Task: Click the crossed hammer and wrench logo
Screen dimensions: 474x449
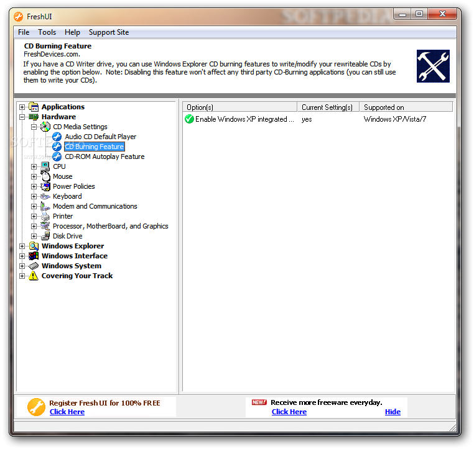Action: (433, 66)
